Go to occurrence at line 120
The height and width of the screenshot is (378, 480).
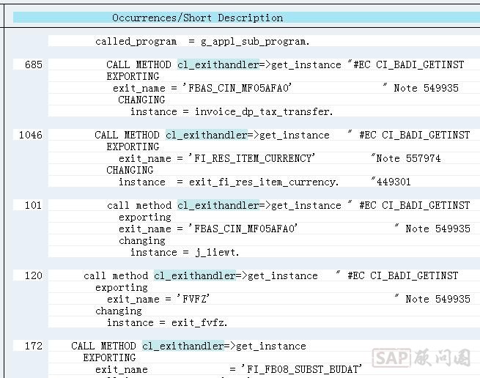(33, 276)
